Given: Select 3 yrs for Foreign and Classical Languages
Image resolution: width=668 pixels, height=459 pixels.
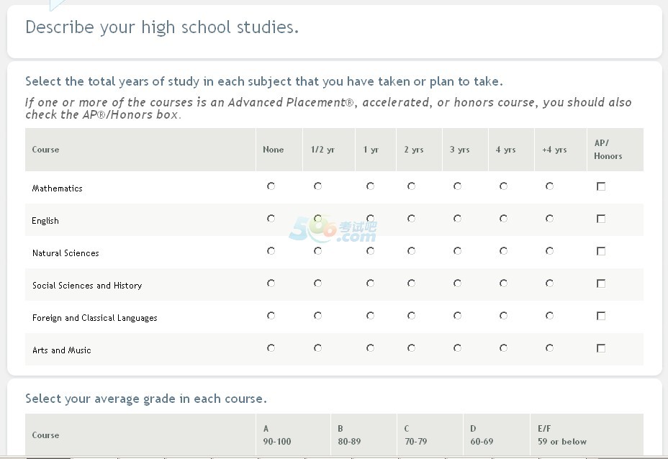Looking at the screenshot, I should [457, 316].
